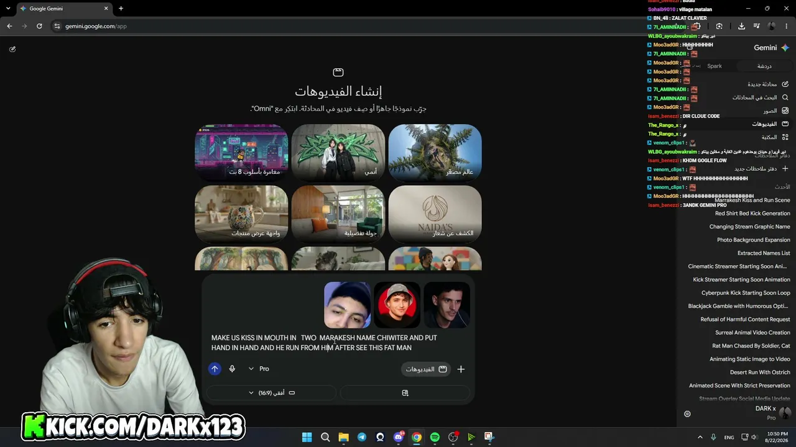Click the send prompt arrow button
The image size is (796, 447).
click(215, 369)
